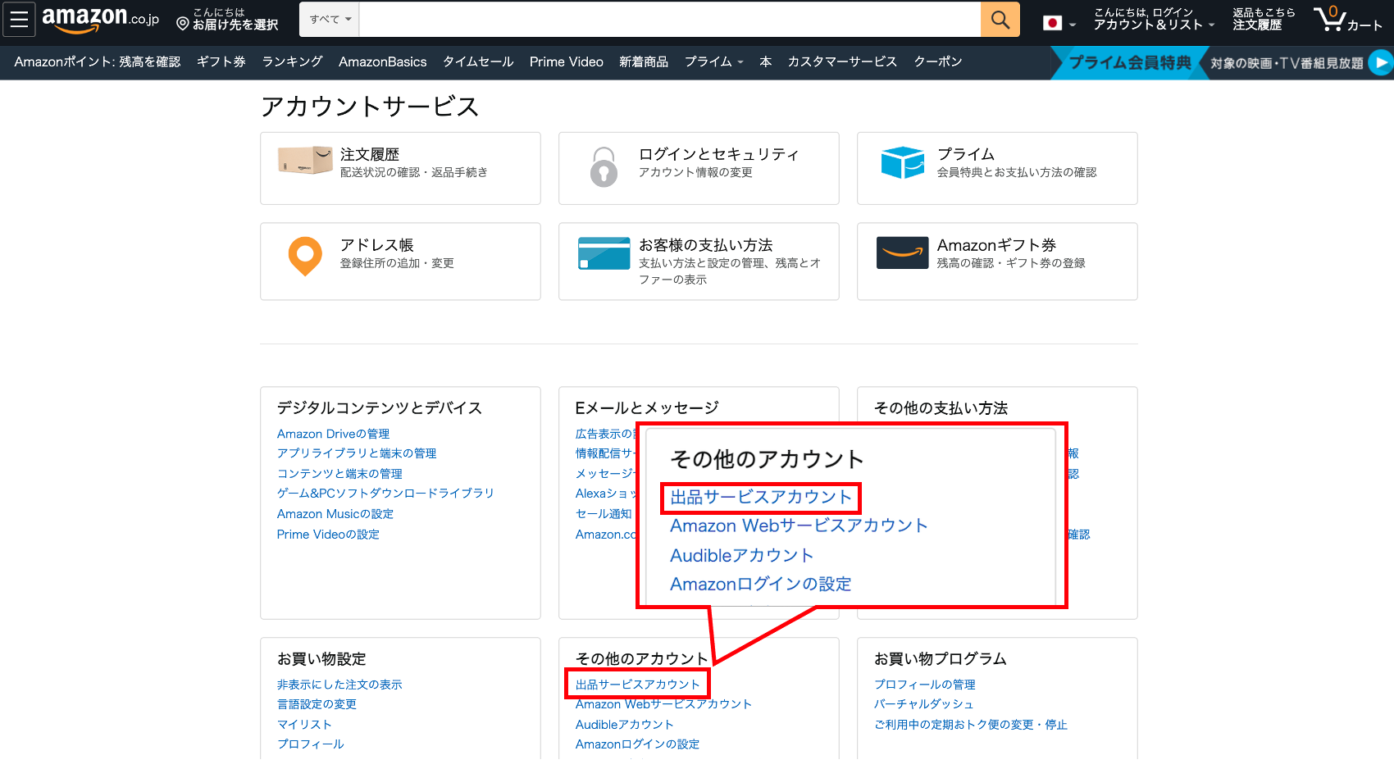Click the Amazonギフト券 gift card icon
The image size is (1394, 769).
coord(903,253)
